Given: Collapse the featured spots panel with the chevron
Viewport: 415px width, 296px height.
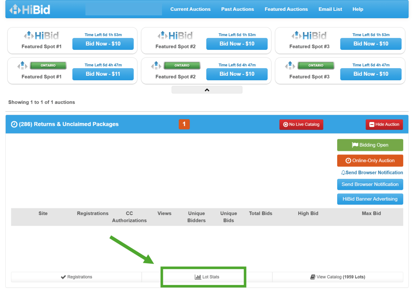Looking at the screenshot, I should [207, 90].
